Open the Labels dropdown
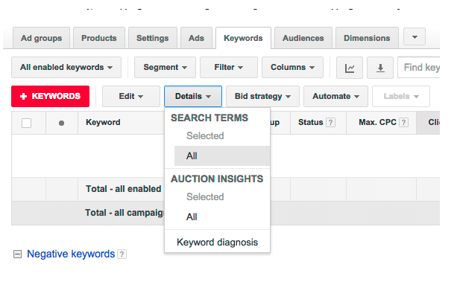The width and height of the screenshot is (457, 282). [401, 96]
